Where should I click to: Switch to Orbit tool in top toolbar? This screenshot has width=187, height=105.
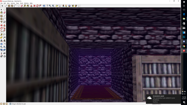pos(44,6)
